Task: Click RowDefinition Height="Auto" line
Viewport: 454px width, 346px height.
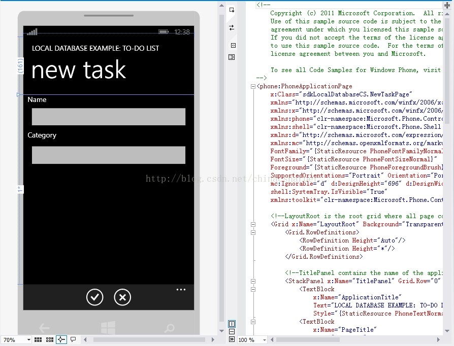Action: [352, 240]
